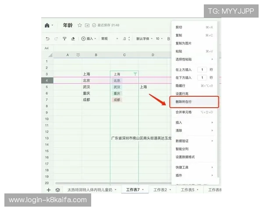Select column D header
263x211 pixels.
(153, 55)
